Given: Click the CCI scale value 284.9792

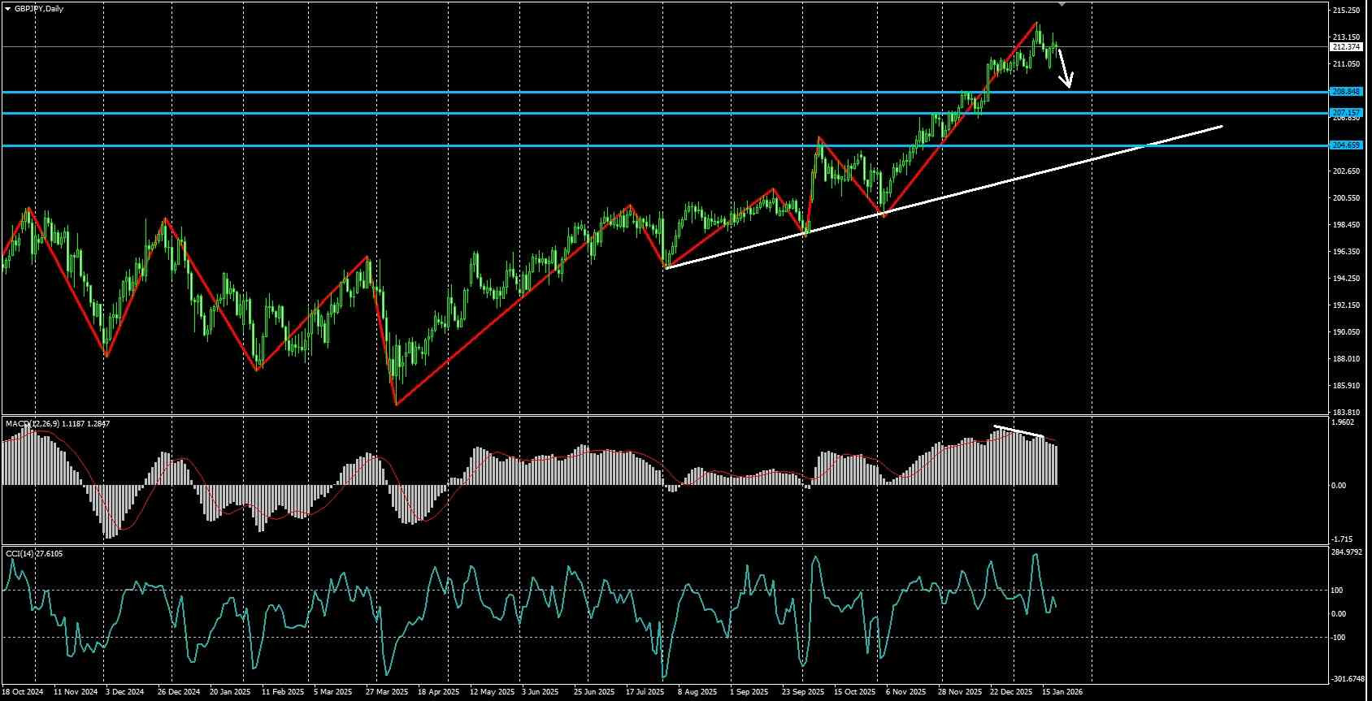Looking at the screenshot, I should [x=1348, y=552].
